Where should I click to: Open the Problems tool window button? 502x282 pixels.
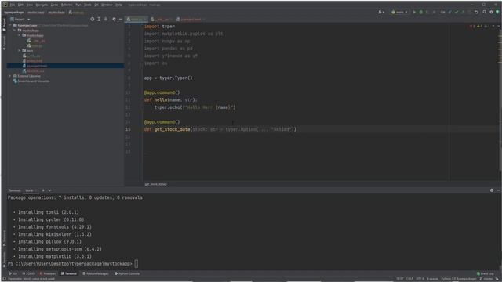[x=47, y=273]
